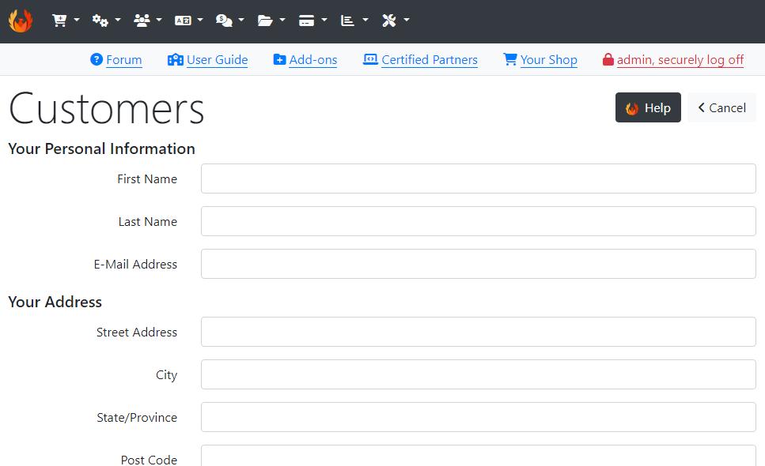765x466 pixels.
Task: Click the Forum question mark icon
Action: (97, 59)
